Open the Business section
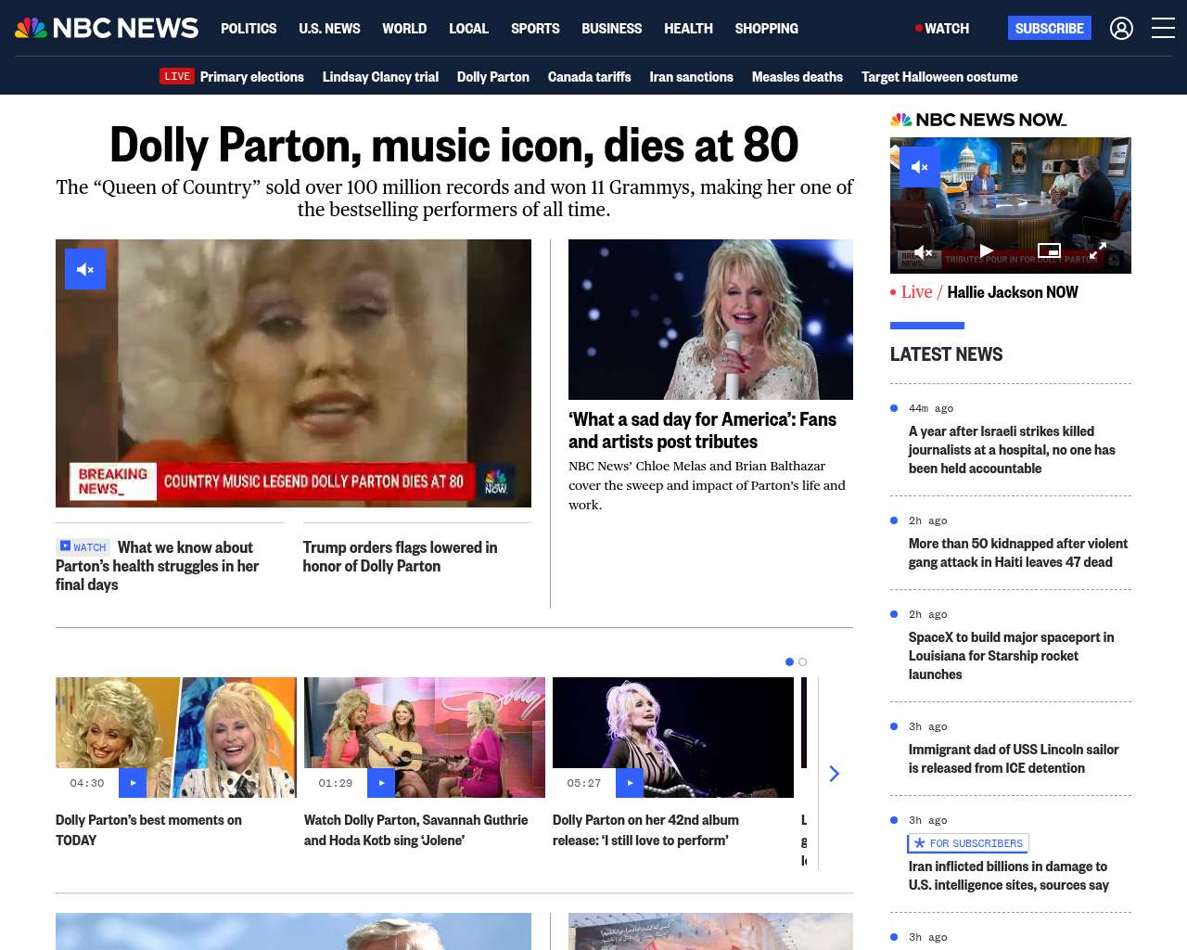The width and height of the screenshot is (1187, 950). [x=611, y=29]
